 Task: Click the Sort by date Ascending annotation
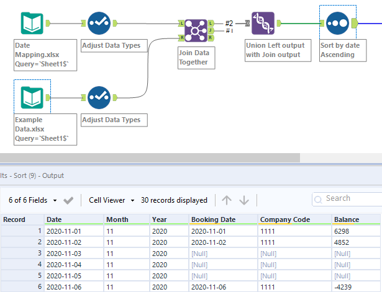343,50
